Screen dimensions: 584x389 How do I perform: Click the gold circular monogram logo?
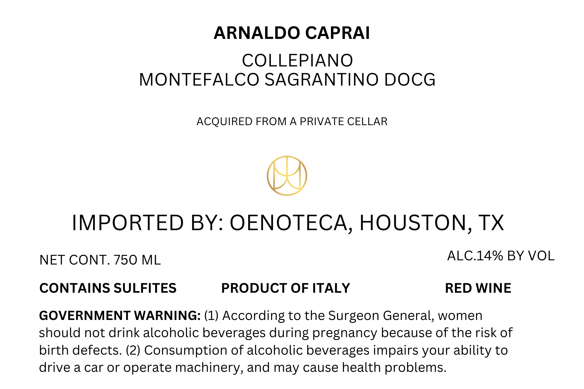(287, 176)
